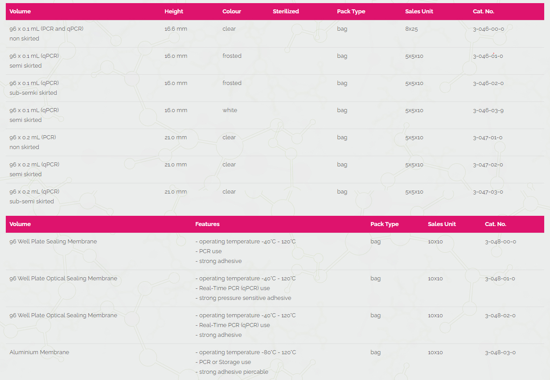
Task: Click the white colour cell
Action: 230,110
